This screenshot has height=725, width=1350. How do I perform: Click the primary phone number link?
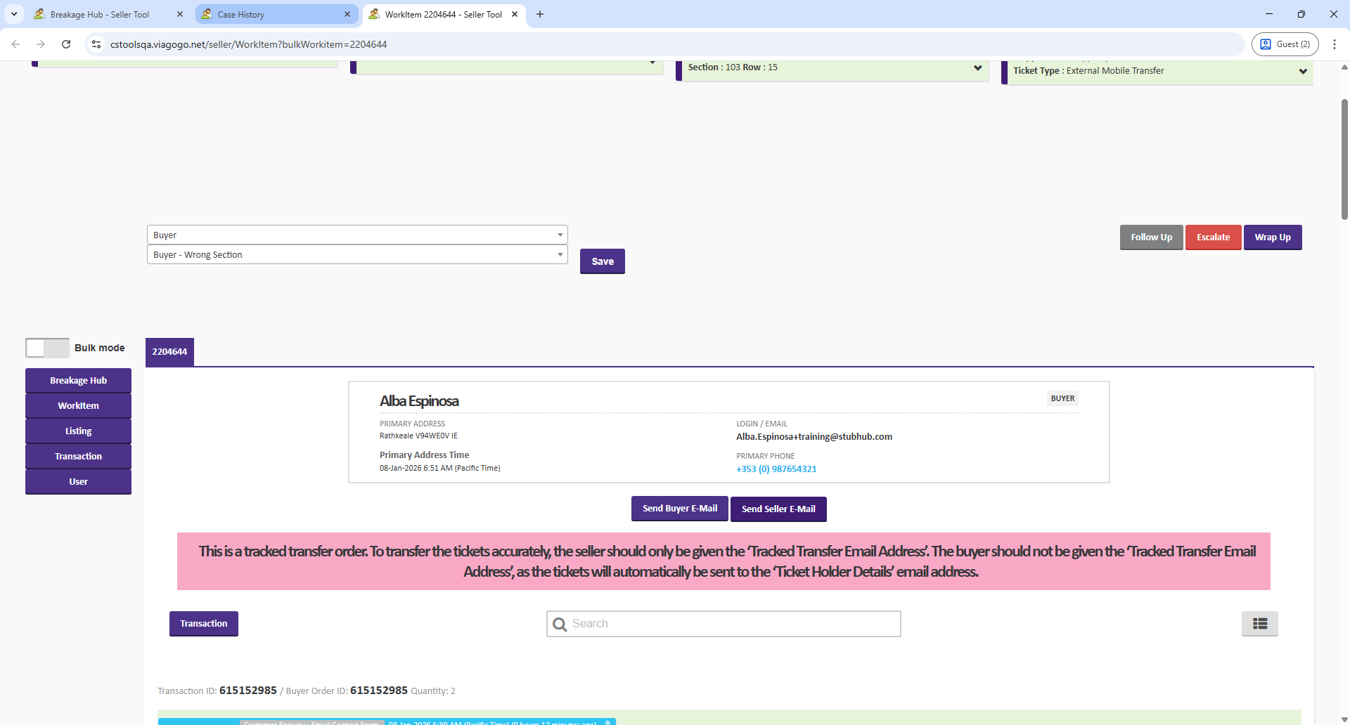pyautogui.click(x=776, y=469)
